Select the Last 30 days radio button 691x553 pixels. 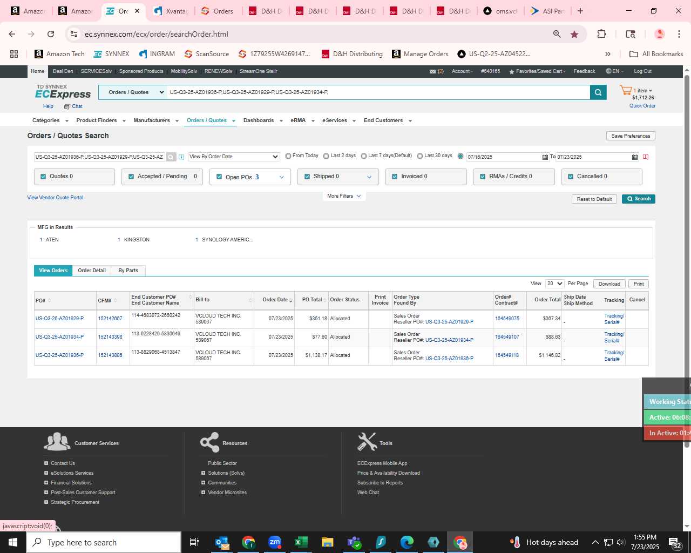pos(420,156)
